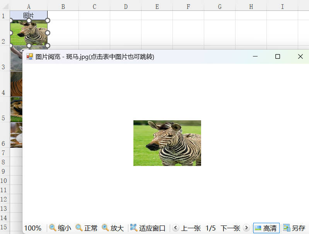
Task: Maximize the image viewer window
Action: [x=277, y=56]
